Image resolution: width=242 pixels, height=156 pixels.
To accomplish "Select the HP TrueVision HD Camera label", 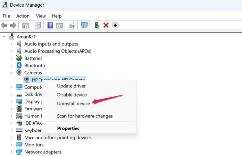I will click(x=58, y=79).
